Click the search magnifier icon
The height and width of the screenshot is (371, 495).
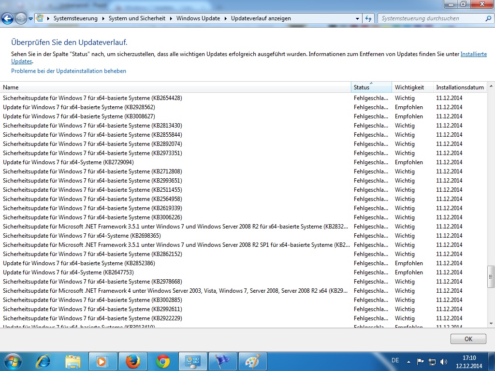coord(488,18)
